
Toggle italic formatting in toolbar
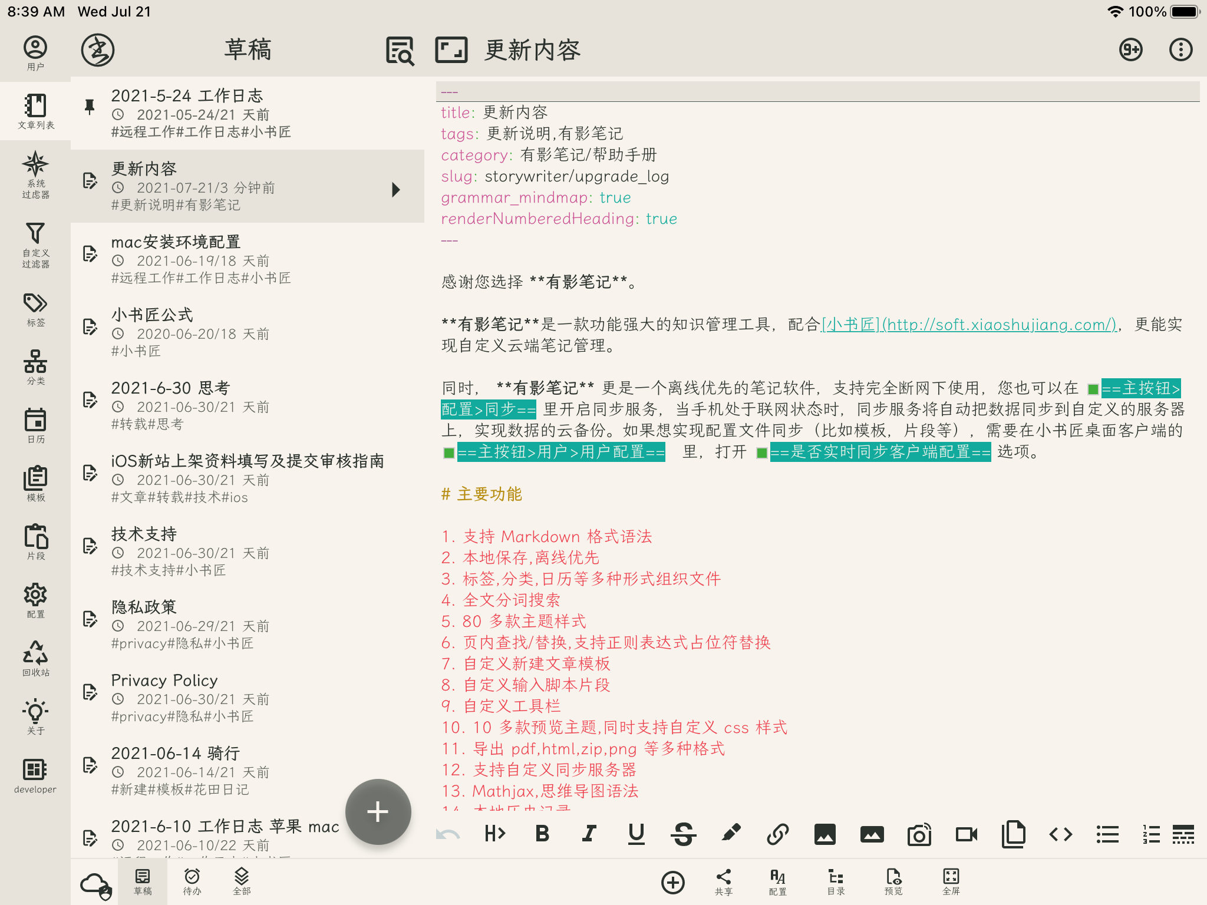point(589,834)
